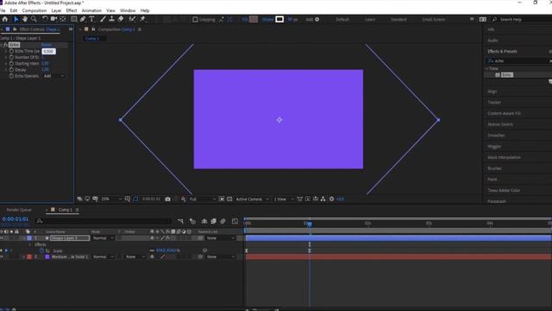The width and height of the screenshot is (552, 311).
Task: Toggle the Snapping checkbox
Action: (x=195, y=19)
